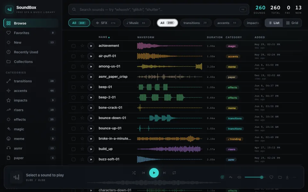
Task: Play the buzz-soft-01 sound
Action: pos(91,159)
